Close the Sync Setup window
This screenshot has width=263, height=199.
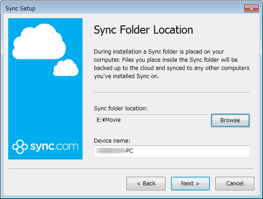251,8
